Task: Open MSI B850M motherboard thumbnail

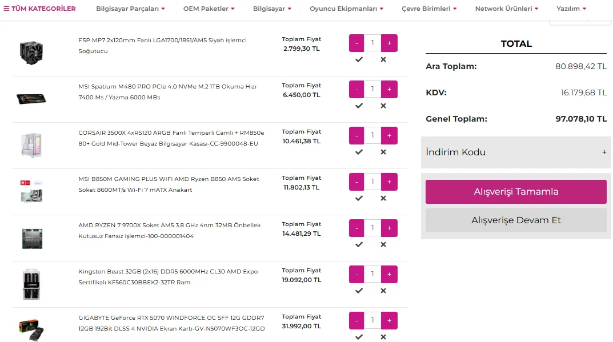Action: 31,191
